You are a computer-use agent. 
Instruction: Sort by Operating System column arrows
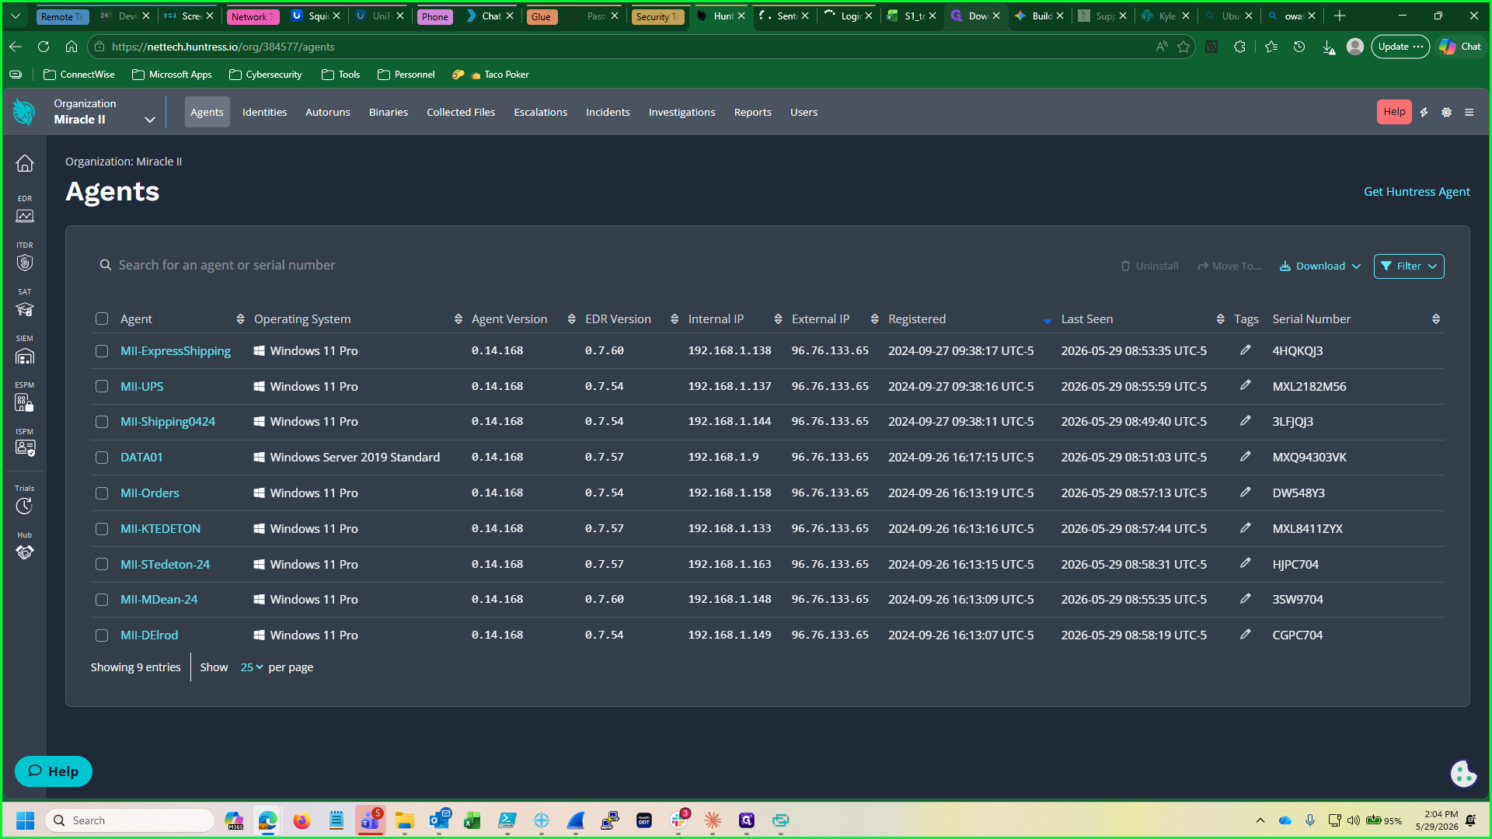pyautogui.click(x=458, y=319)
